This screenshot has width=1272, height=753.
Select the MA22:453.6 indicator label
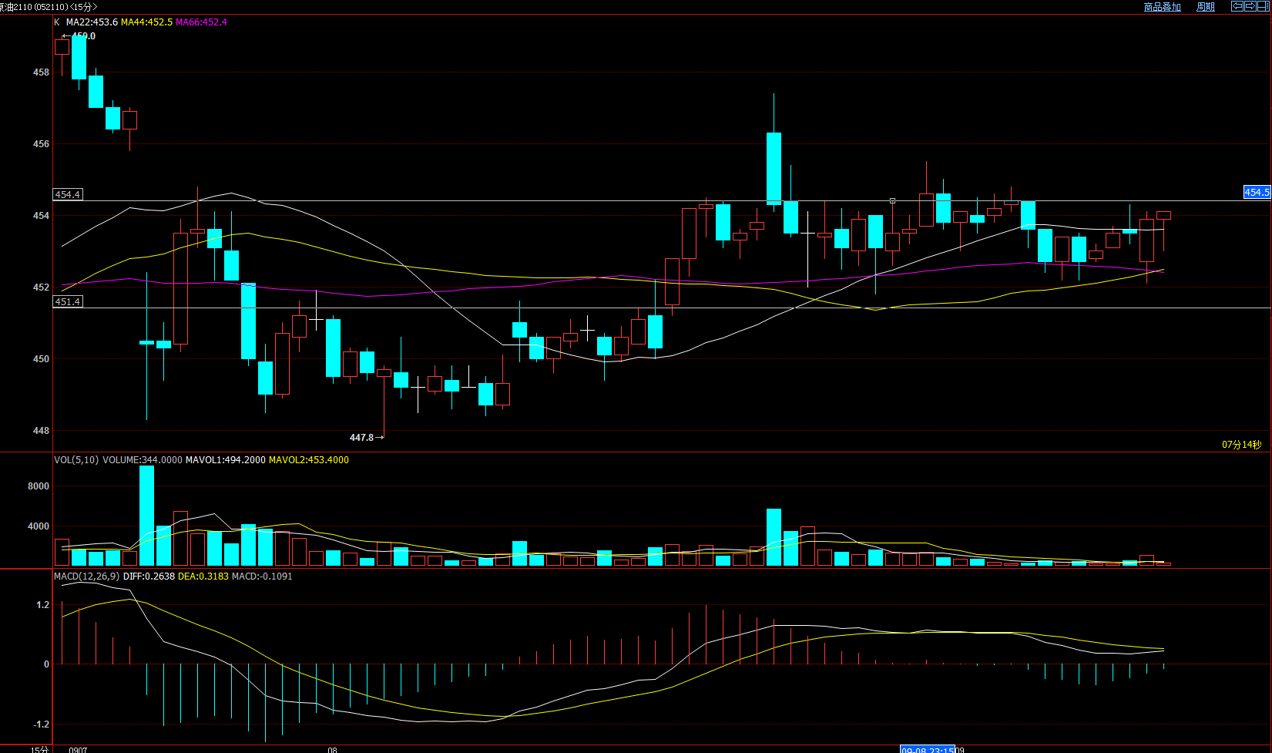92,22
